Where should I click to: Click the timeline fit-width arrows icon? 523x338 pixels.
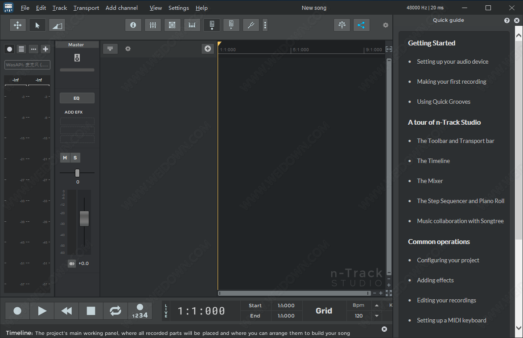pyautogui.click(x=389, y=49)
